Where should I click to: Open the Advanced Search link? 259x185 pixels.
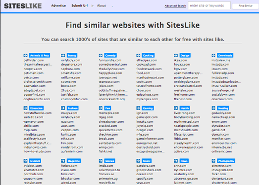pyautogui.click(x=175, y=6)
